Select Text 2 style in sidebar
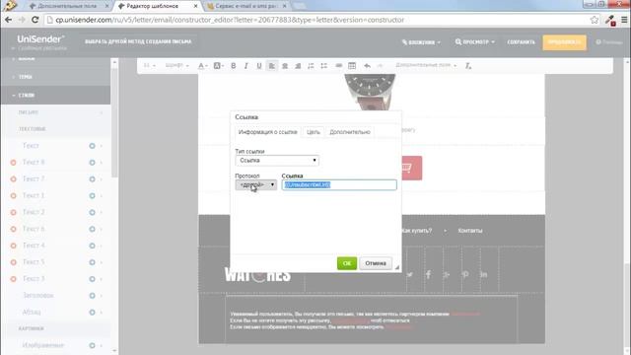Screen dimensions: 631x355 pyautogui.click(x=34, y=212)
